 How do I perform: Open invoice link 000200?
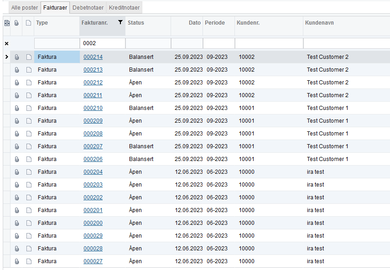[93, 223]
